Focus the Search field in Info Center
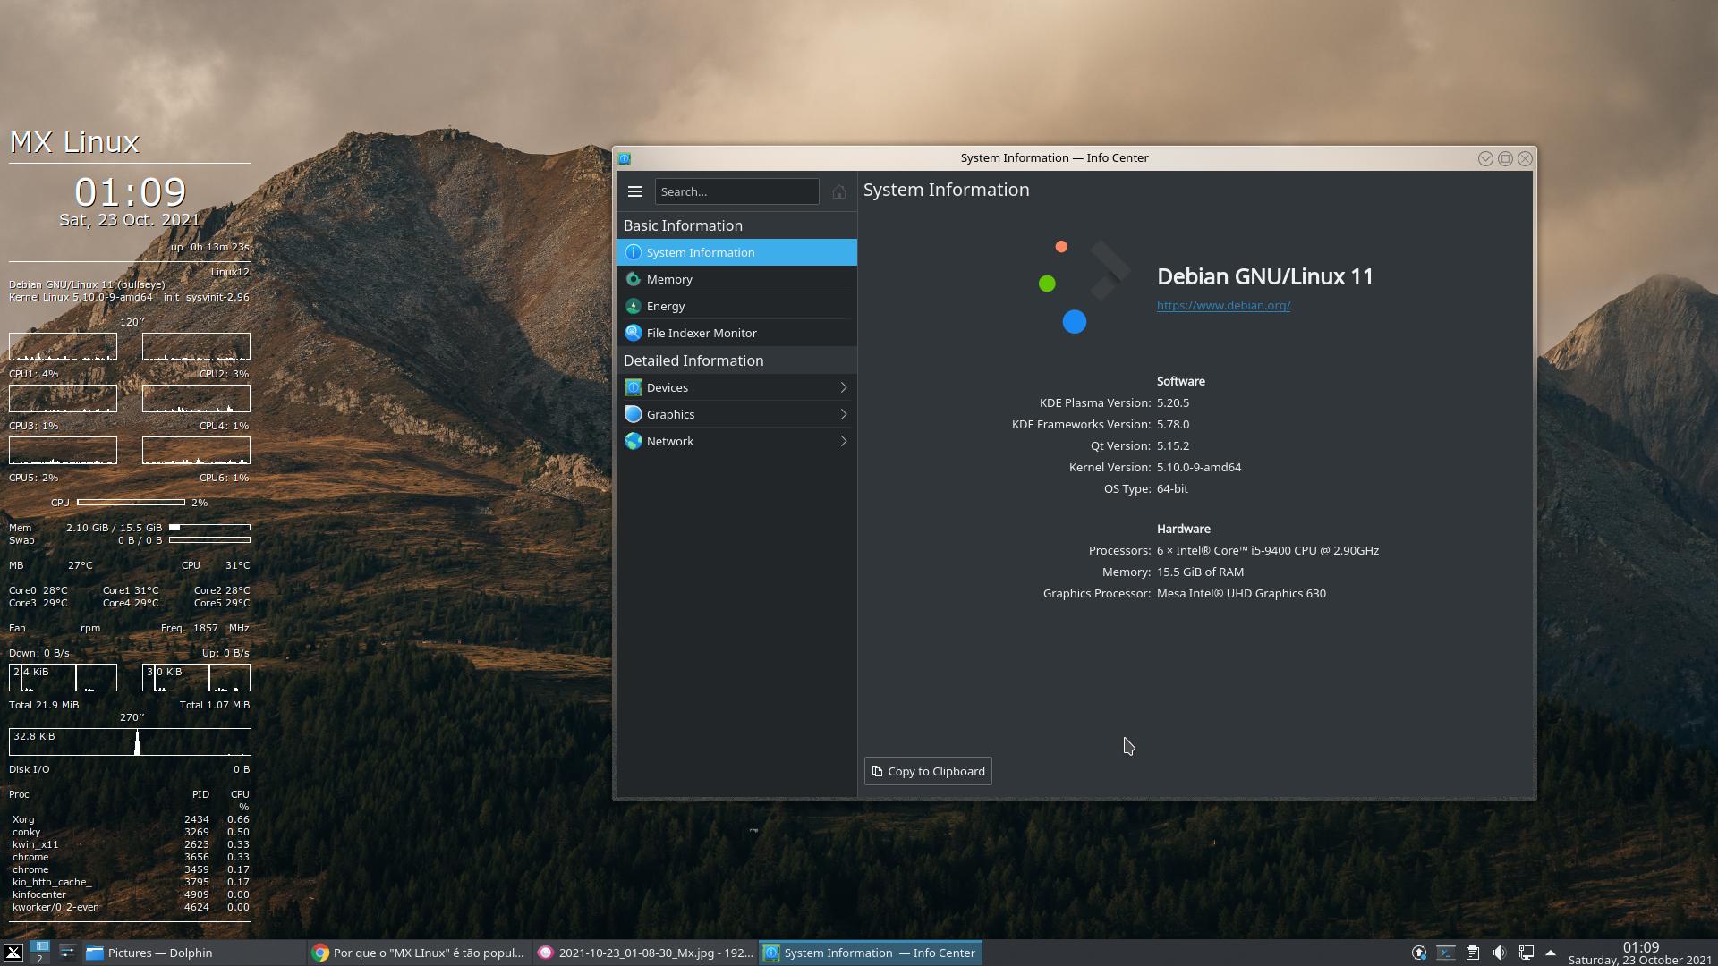Screen dimensions: 1718x966 coord(736,191)
